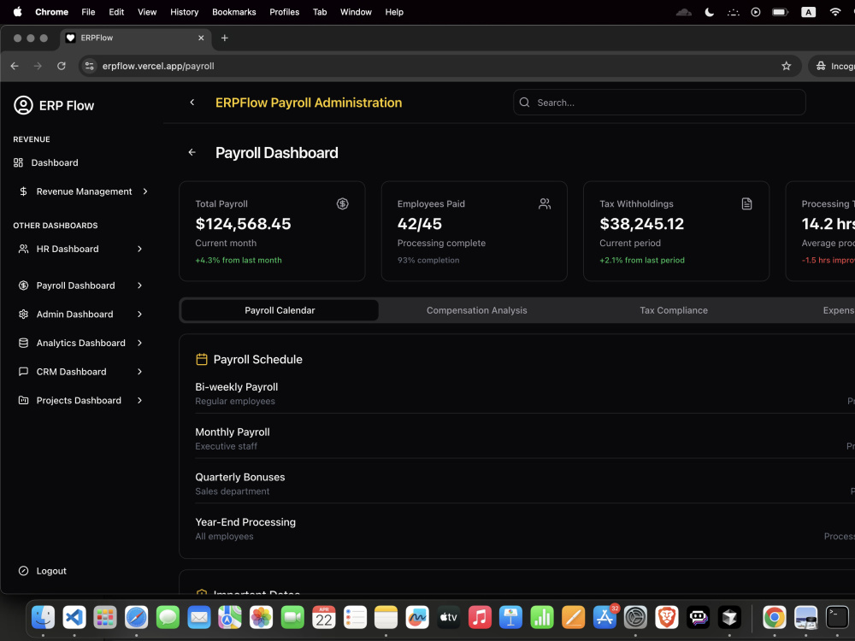
Task: Expand the CRM Dashboard chevron
Action: point(139,372)
